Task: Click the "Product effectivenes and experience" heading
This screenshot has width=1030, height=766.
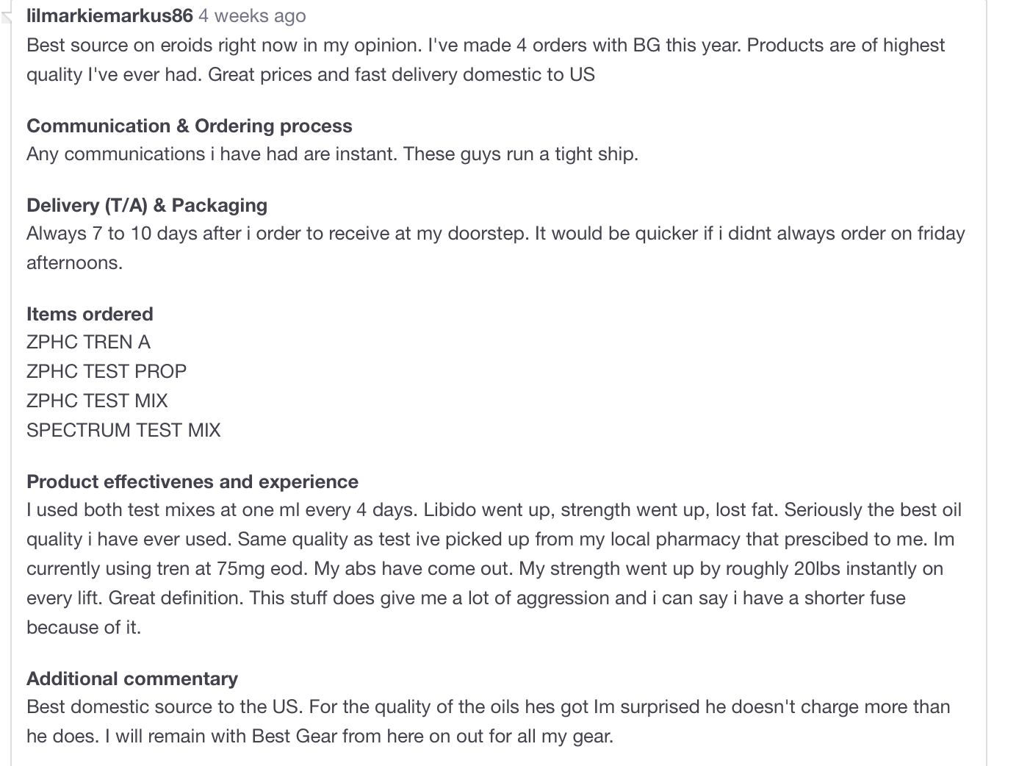Action: tap(192, 482)
